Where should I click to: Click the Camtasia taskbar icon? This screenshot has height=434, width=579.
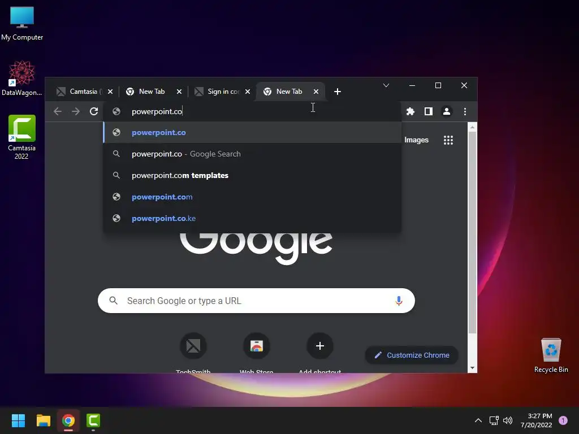coord(93,420)
